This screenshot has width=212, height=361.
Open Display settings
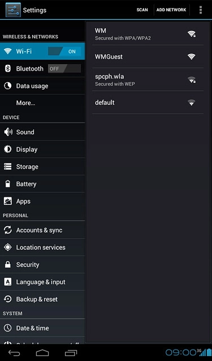tap(42, 149)
